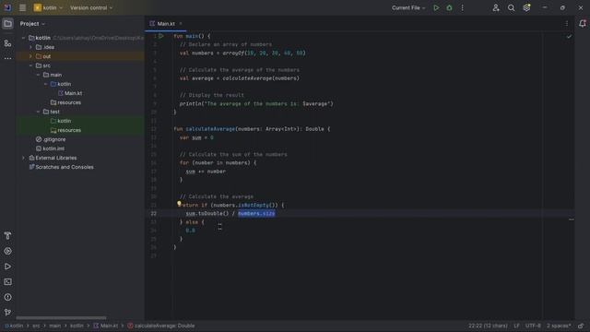Click line number 22 in gutter
The height and width of the screenshot is (332, 590).
click(154, 213)
